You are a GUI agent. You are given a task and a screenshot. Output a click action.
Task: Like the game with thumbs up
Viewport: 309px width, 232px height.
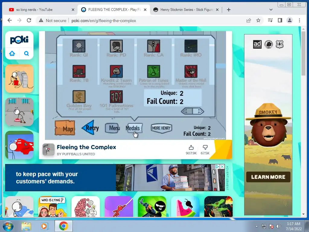pos(191,147)
